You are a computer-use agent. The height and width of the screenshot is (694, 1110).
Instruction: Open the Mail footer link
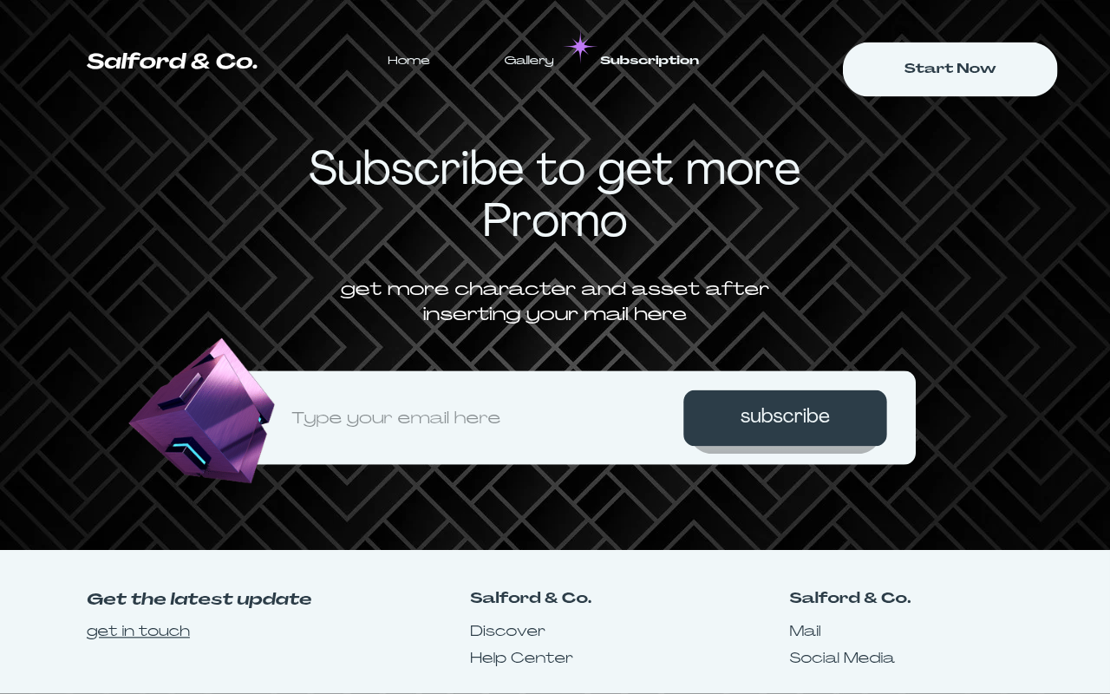(x=805, y=632)
